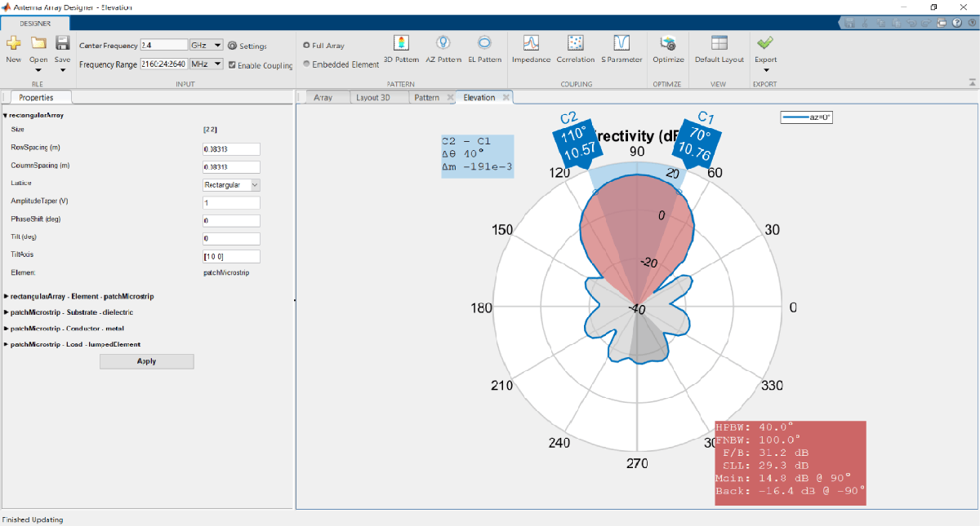Expand patchMicrostrip - Load - lumpedElement
The width and height of the screenshot is (980, 526).
click(x=6, y=344)
